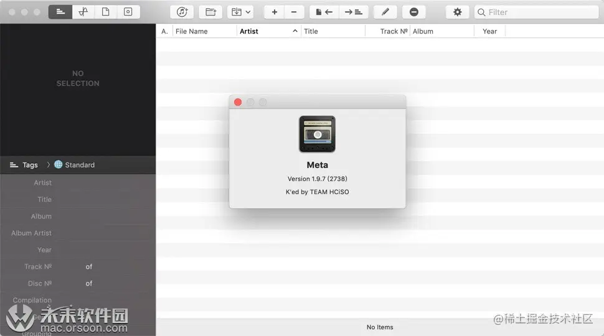Click the Track Nº number field
This screenshot has height=336, width=604.
68,266
